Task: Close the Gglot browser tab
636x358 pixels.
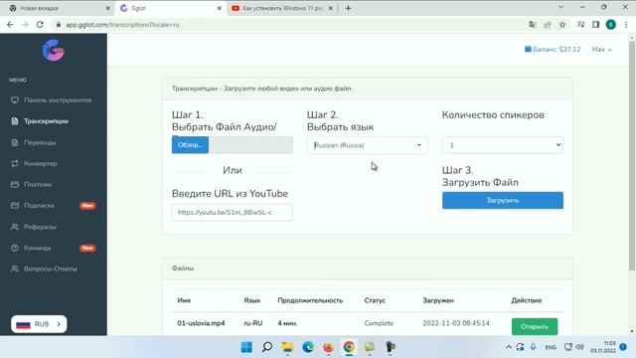Action: click(219, 8)
